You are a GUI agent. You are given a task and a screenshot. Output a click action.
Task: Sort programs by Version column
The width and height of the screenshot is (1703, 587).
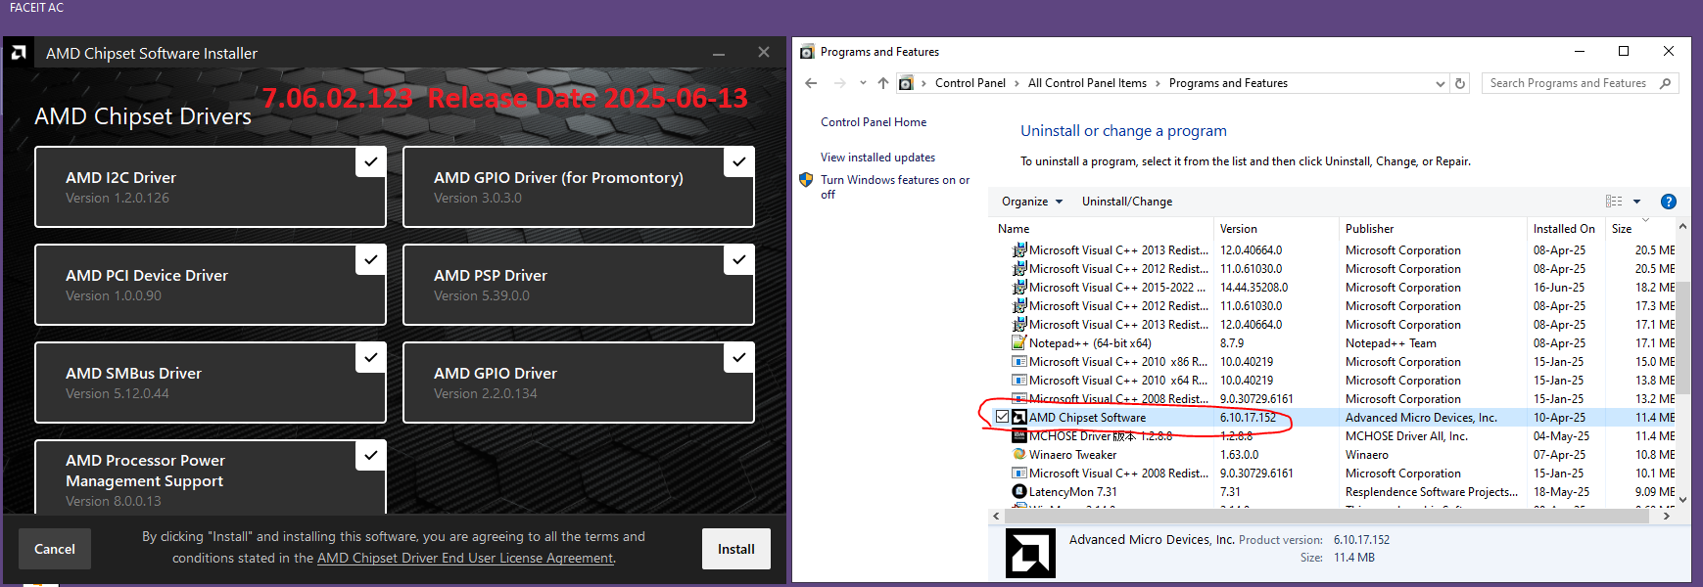(1276, 229)
